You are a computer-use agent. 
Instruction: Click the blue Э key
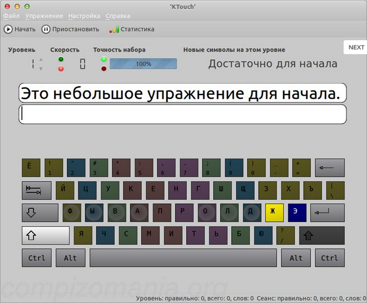pos(297,213)
